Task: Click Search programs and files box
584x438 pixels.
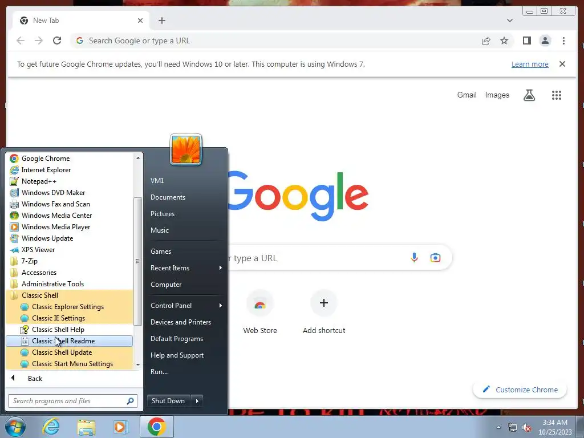Action: tap(73, 401)
